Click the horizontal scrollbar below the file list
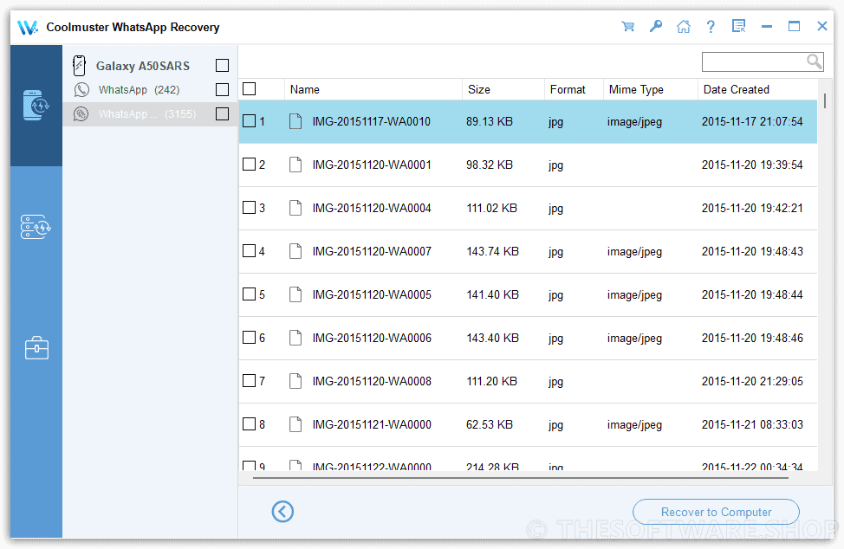The image size is (844, 549). [x=521, y=477]
